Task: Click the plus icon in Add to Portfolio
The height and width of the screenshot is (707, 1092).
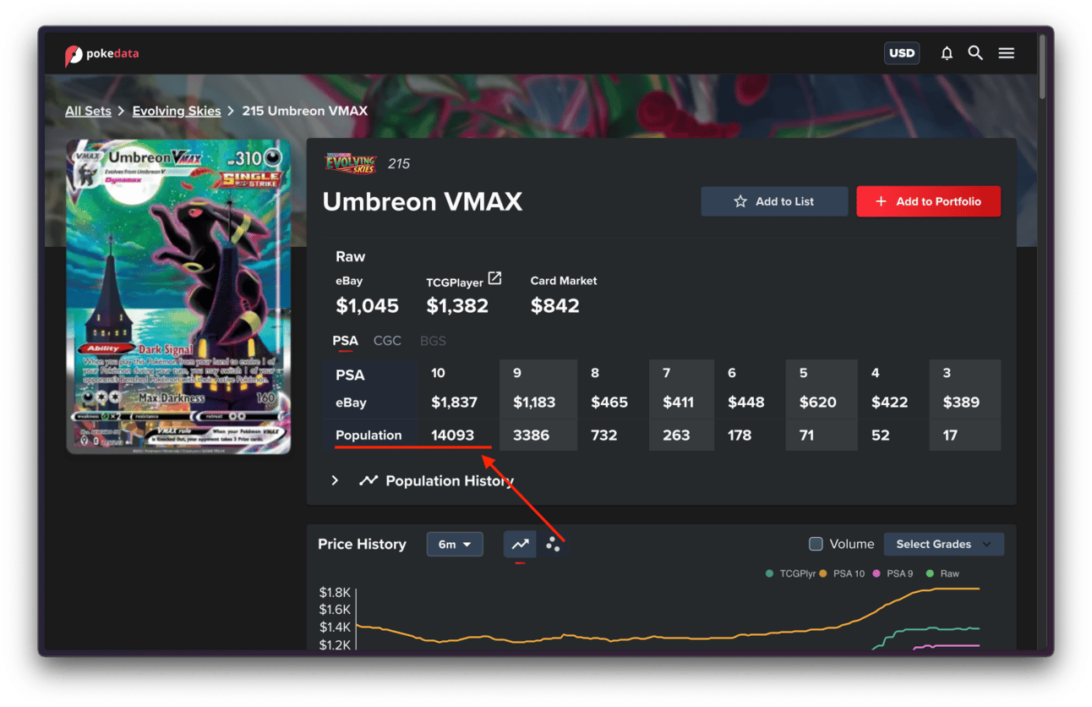Action: [x=881, y=201]
